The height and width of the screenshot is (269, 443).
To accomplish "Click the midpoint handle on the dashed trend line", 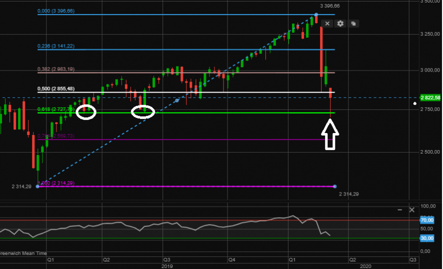I will coord(177,100).
